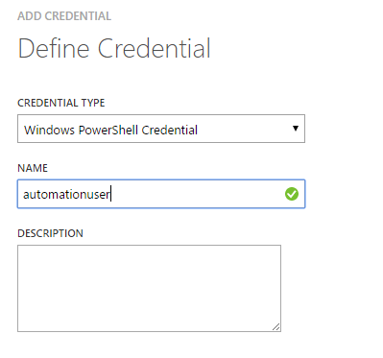Click inside the Description text area
The height and width of the screenshot is (358, 383).
point(149,288)
